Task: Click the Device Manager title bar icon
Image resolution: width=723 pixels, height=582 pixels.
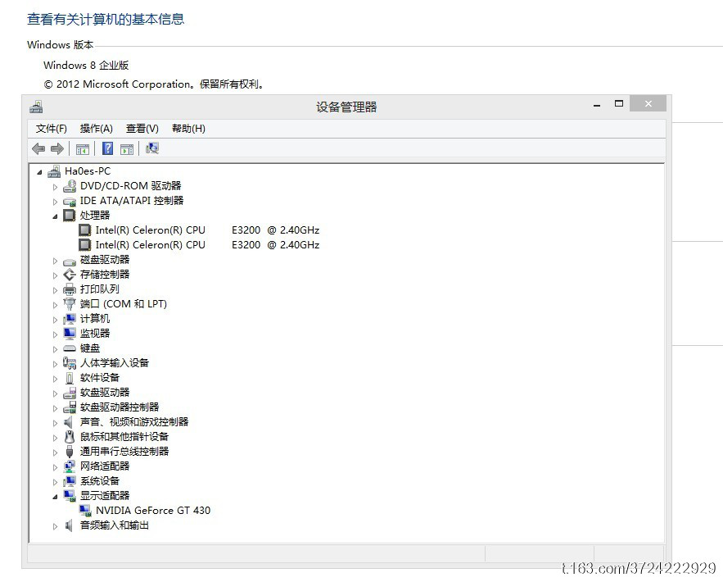Action: pyautogui.click(x=36, y=107)
